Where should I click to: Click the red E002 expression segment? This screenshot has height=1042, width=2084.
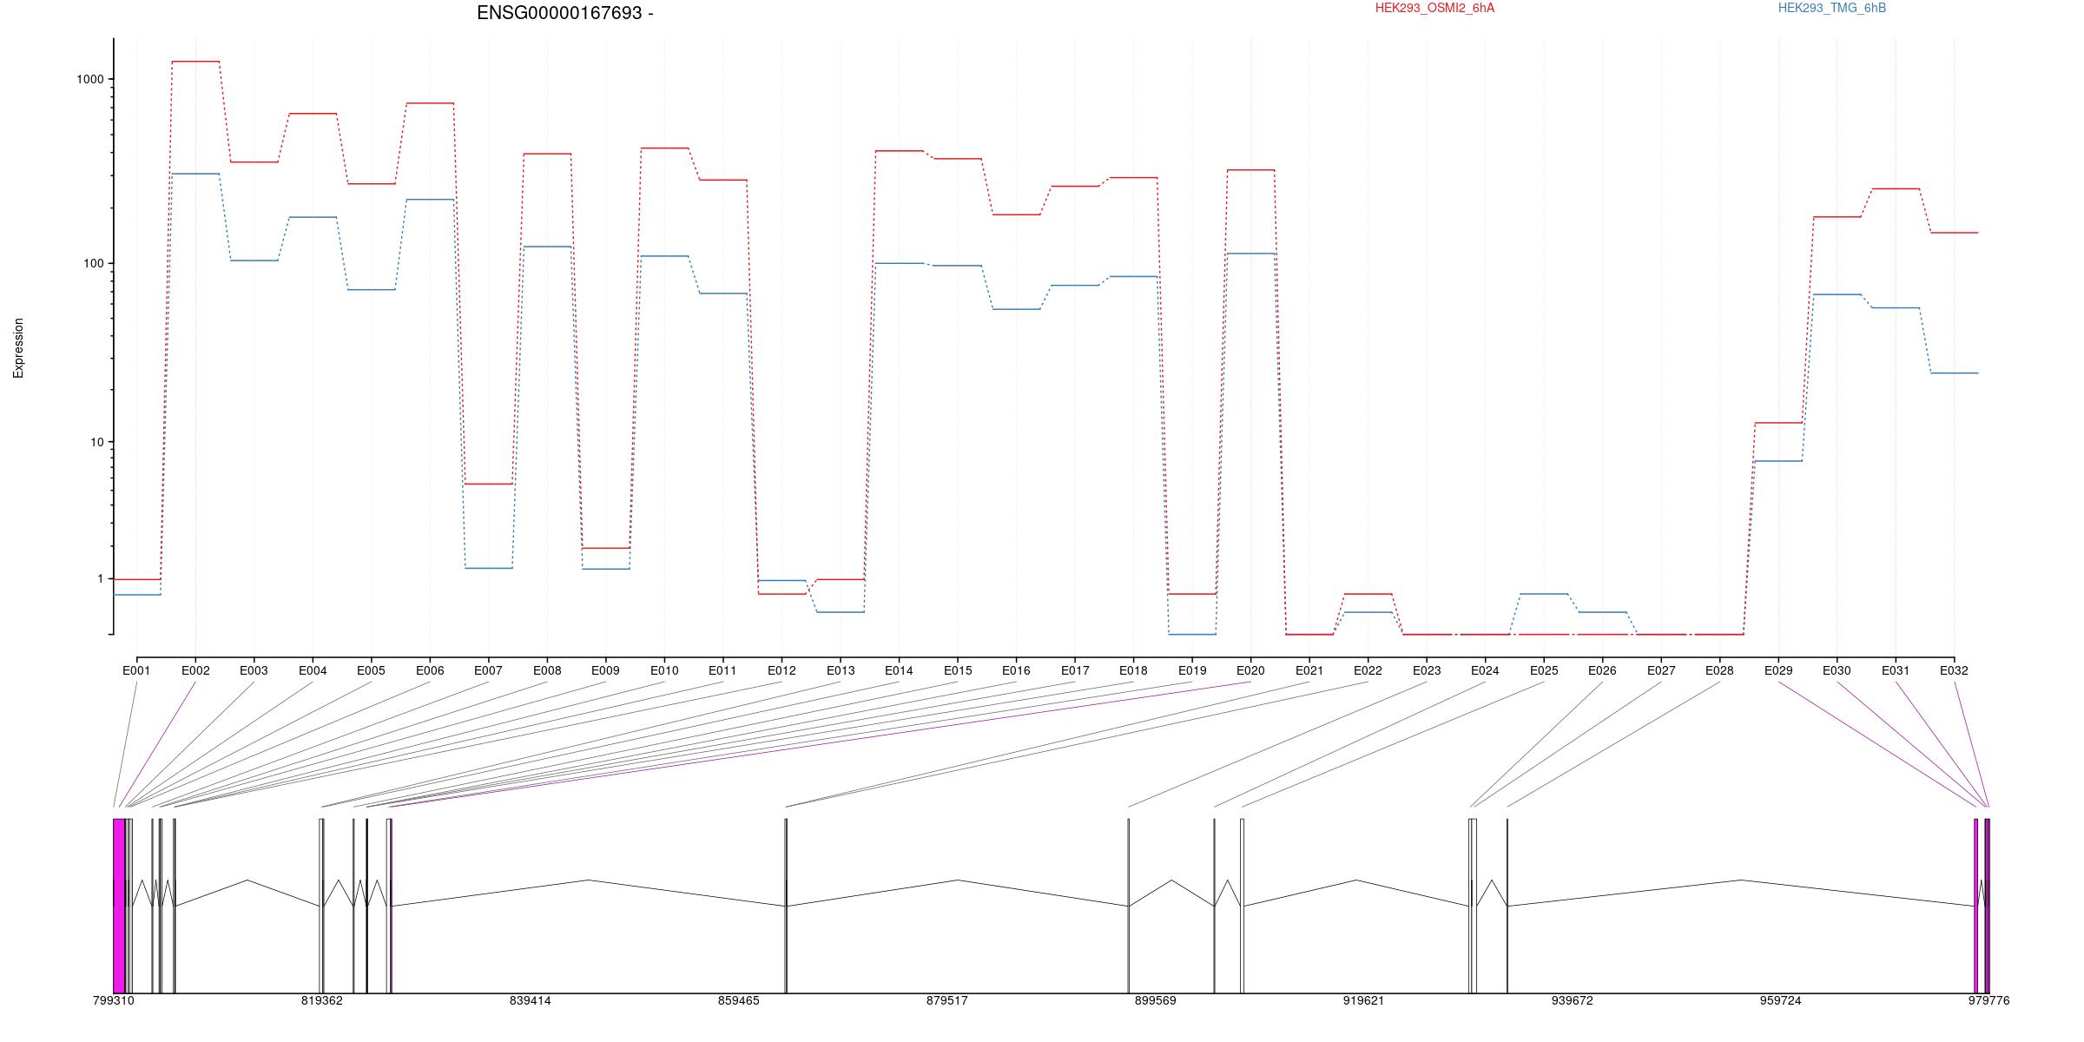click(195, 62)
